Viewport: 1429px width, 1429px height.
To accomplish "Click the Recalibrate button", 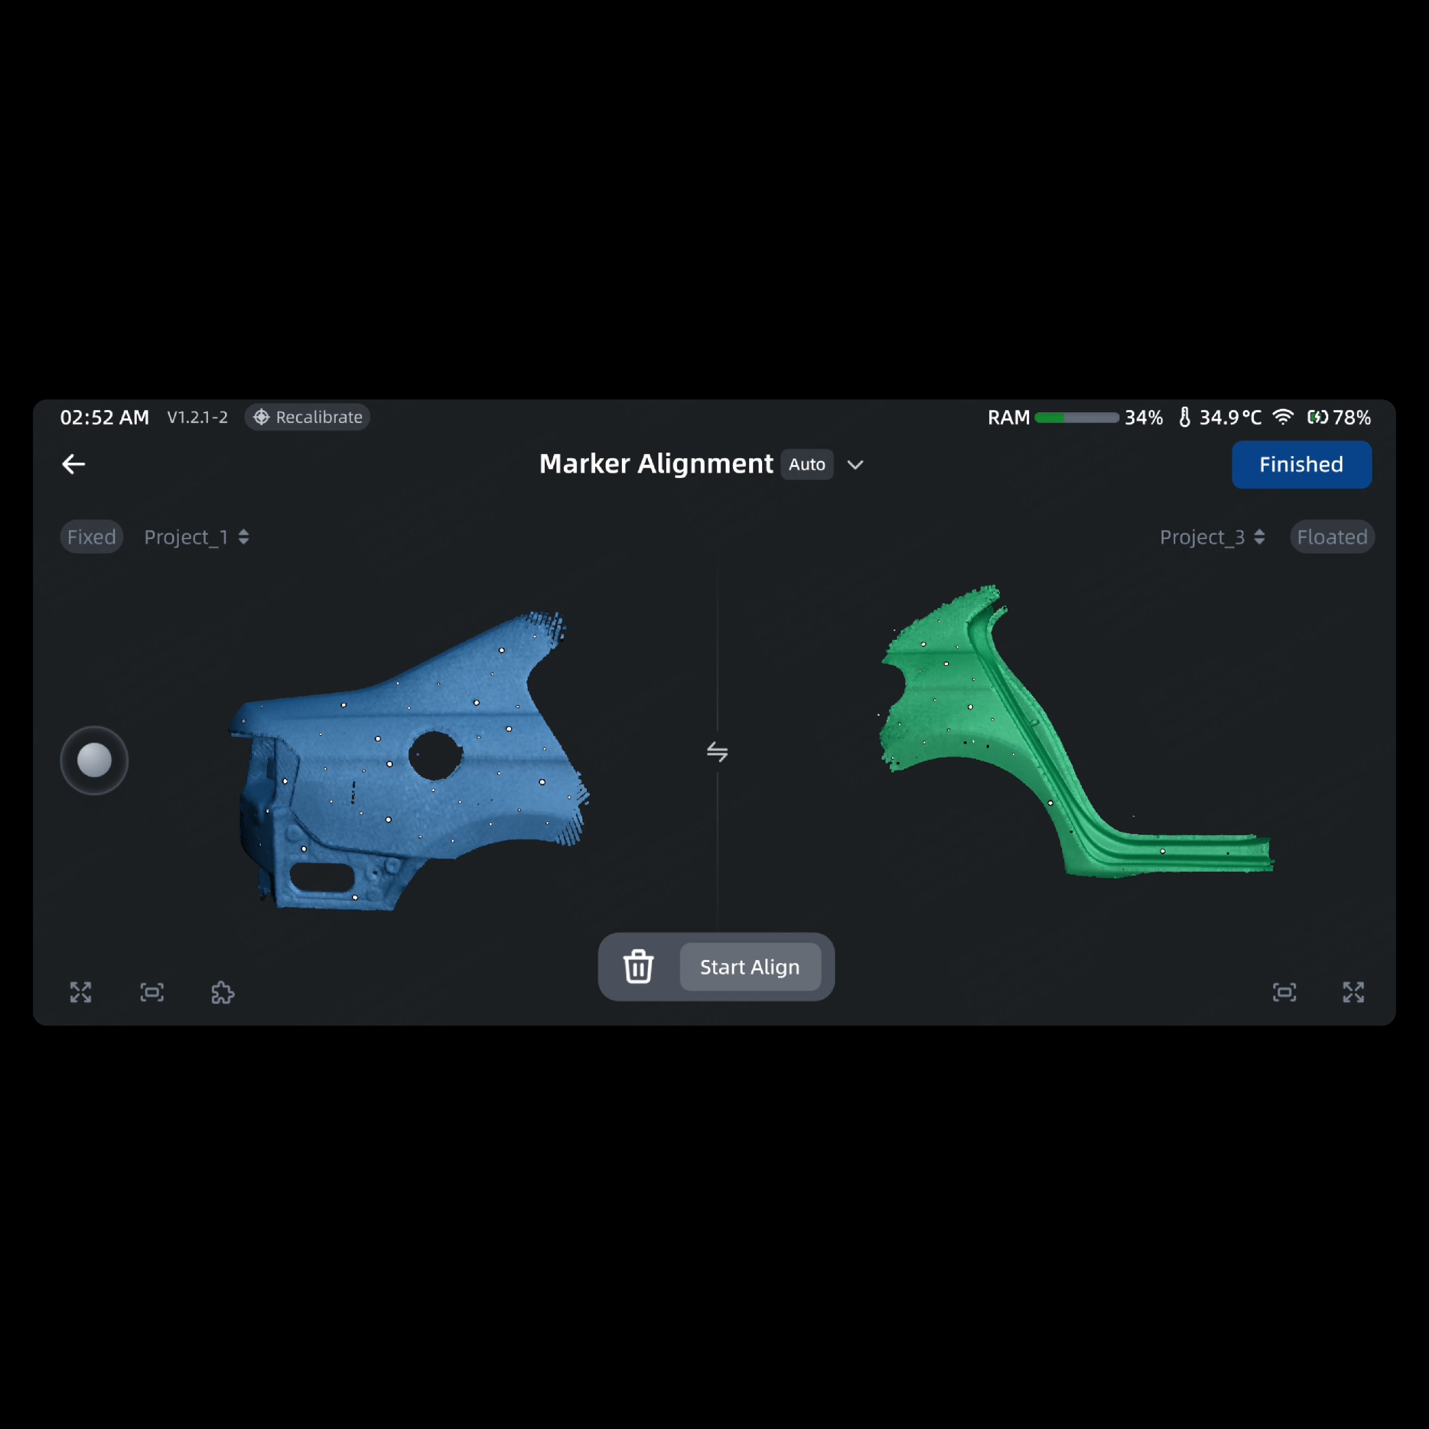I will pos(308,417).
